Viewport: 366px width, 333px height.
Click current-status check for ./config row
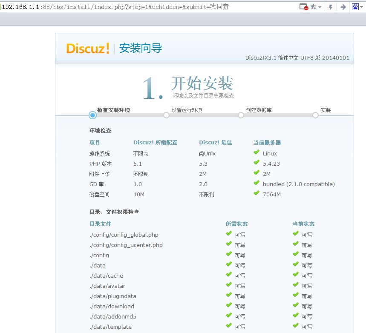296,254
